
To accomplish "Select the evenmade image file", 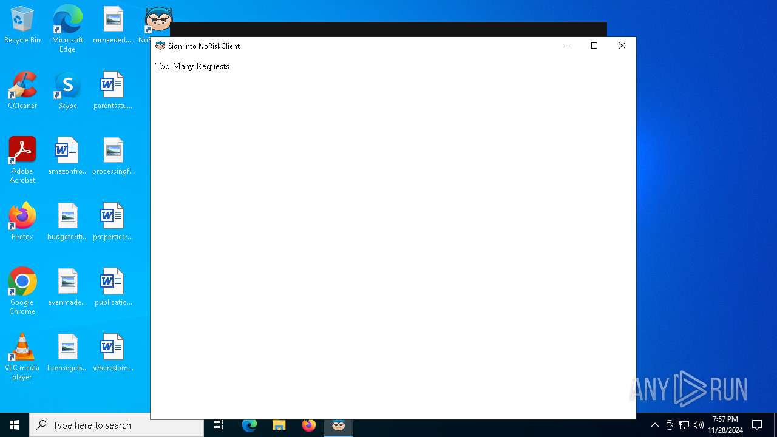I will pos(67,288).
